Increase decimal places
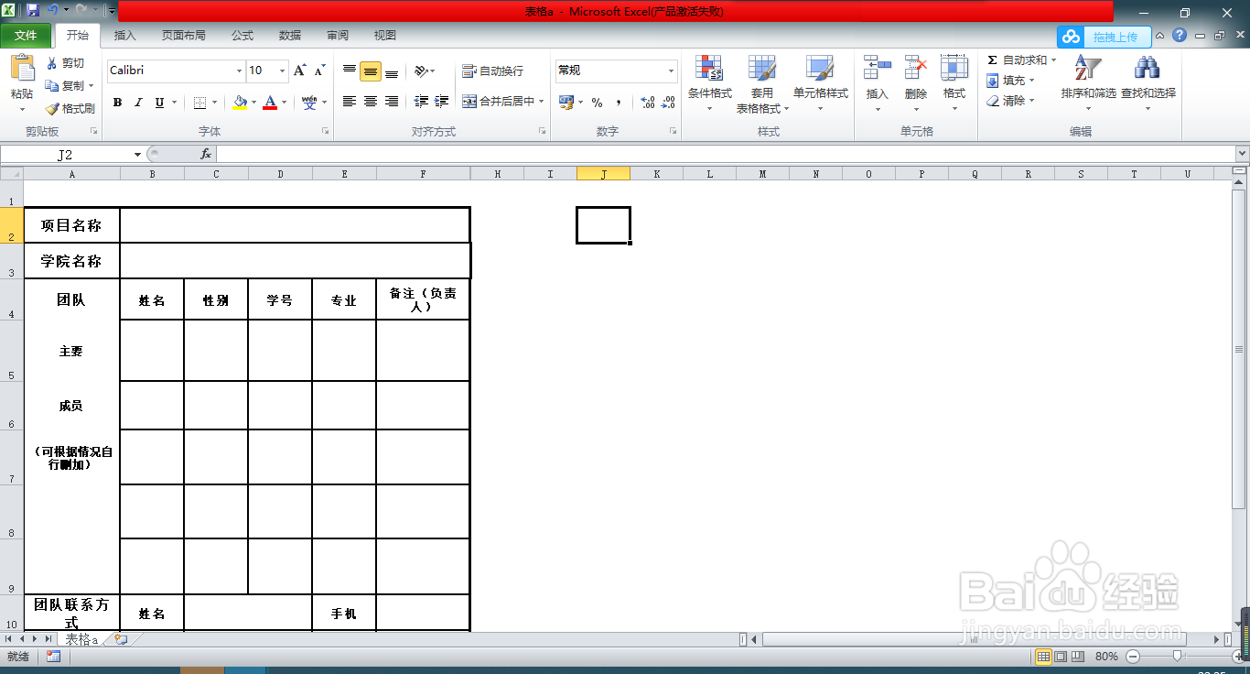Screen dimensions: 1250x674 point(647,103)
